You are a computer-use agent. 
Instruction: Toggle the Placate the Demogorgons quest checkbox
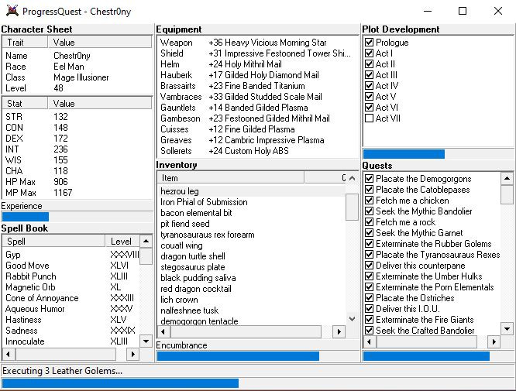click(370, 179)
